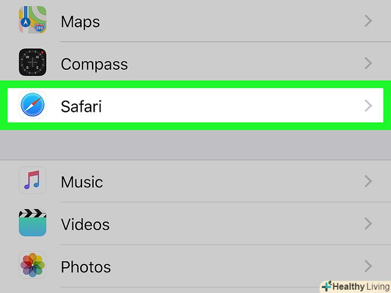
Task: Tap the Compass app icon
Action: 32,63
